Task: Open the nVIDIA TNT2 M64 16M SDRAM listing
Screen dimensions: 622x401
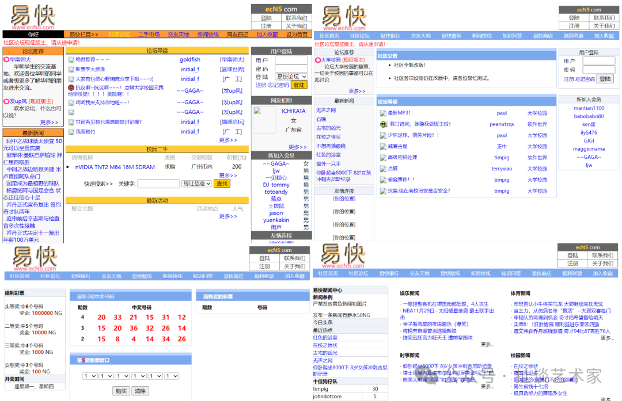Action: pyautogui.click(x=115, y=167)
